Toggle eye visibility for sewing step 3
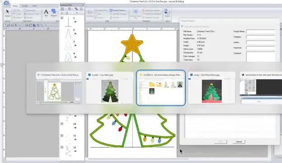Viewport: 282px width, 163px height. 75,45
